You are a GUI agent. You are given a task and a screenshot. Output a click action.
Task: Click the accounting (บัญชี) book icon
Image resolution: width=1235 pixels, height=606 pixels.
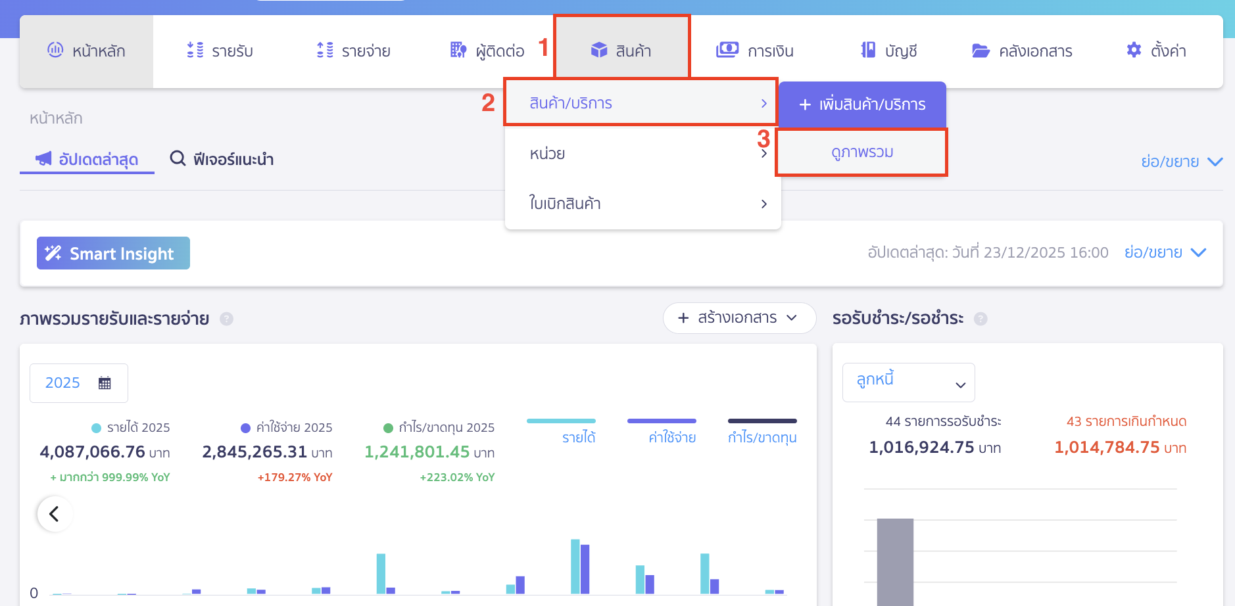pyautogui.click(x=868, y=50)
